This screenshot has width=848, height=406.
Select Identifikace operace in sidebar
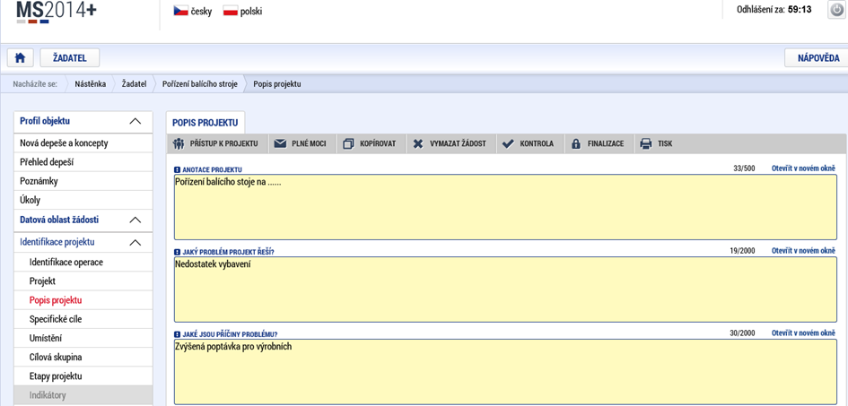(x=83, y=263)
